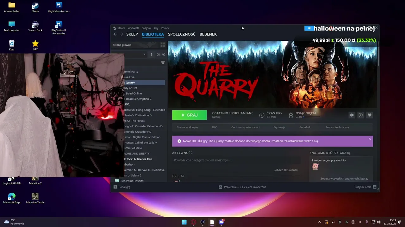Open The Quarry info icon
This screenshot has width=405, height=227.
360,115
